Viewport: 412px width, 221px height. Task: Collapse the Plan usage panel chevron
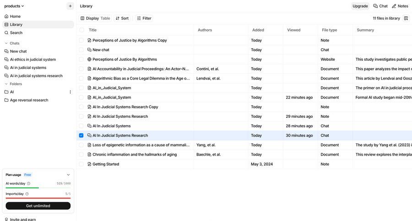point(68,175)
